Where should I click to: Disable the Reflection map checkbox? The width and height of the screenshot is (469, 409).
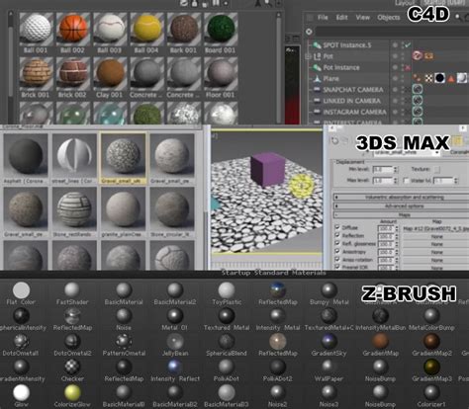click(x=337, y=235)
